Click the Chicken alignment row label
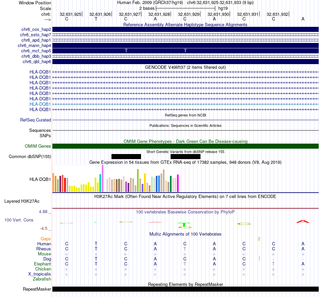 pos(43,269)
